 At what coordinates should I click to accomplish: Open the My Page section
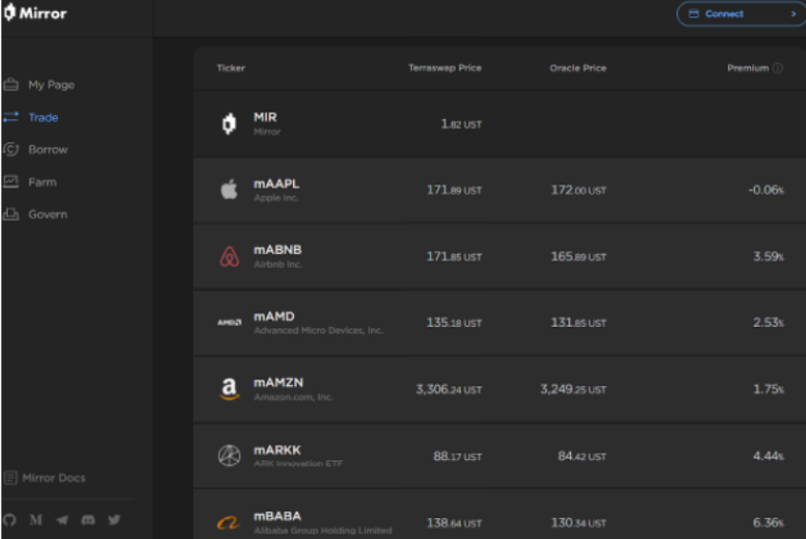(x=51, y=85)
